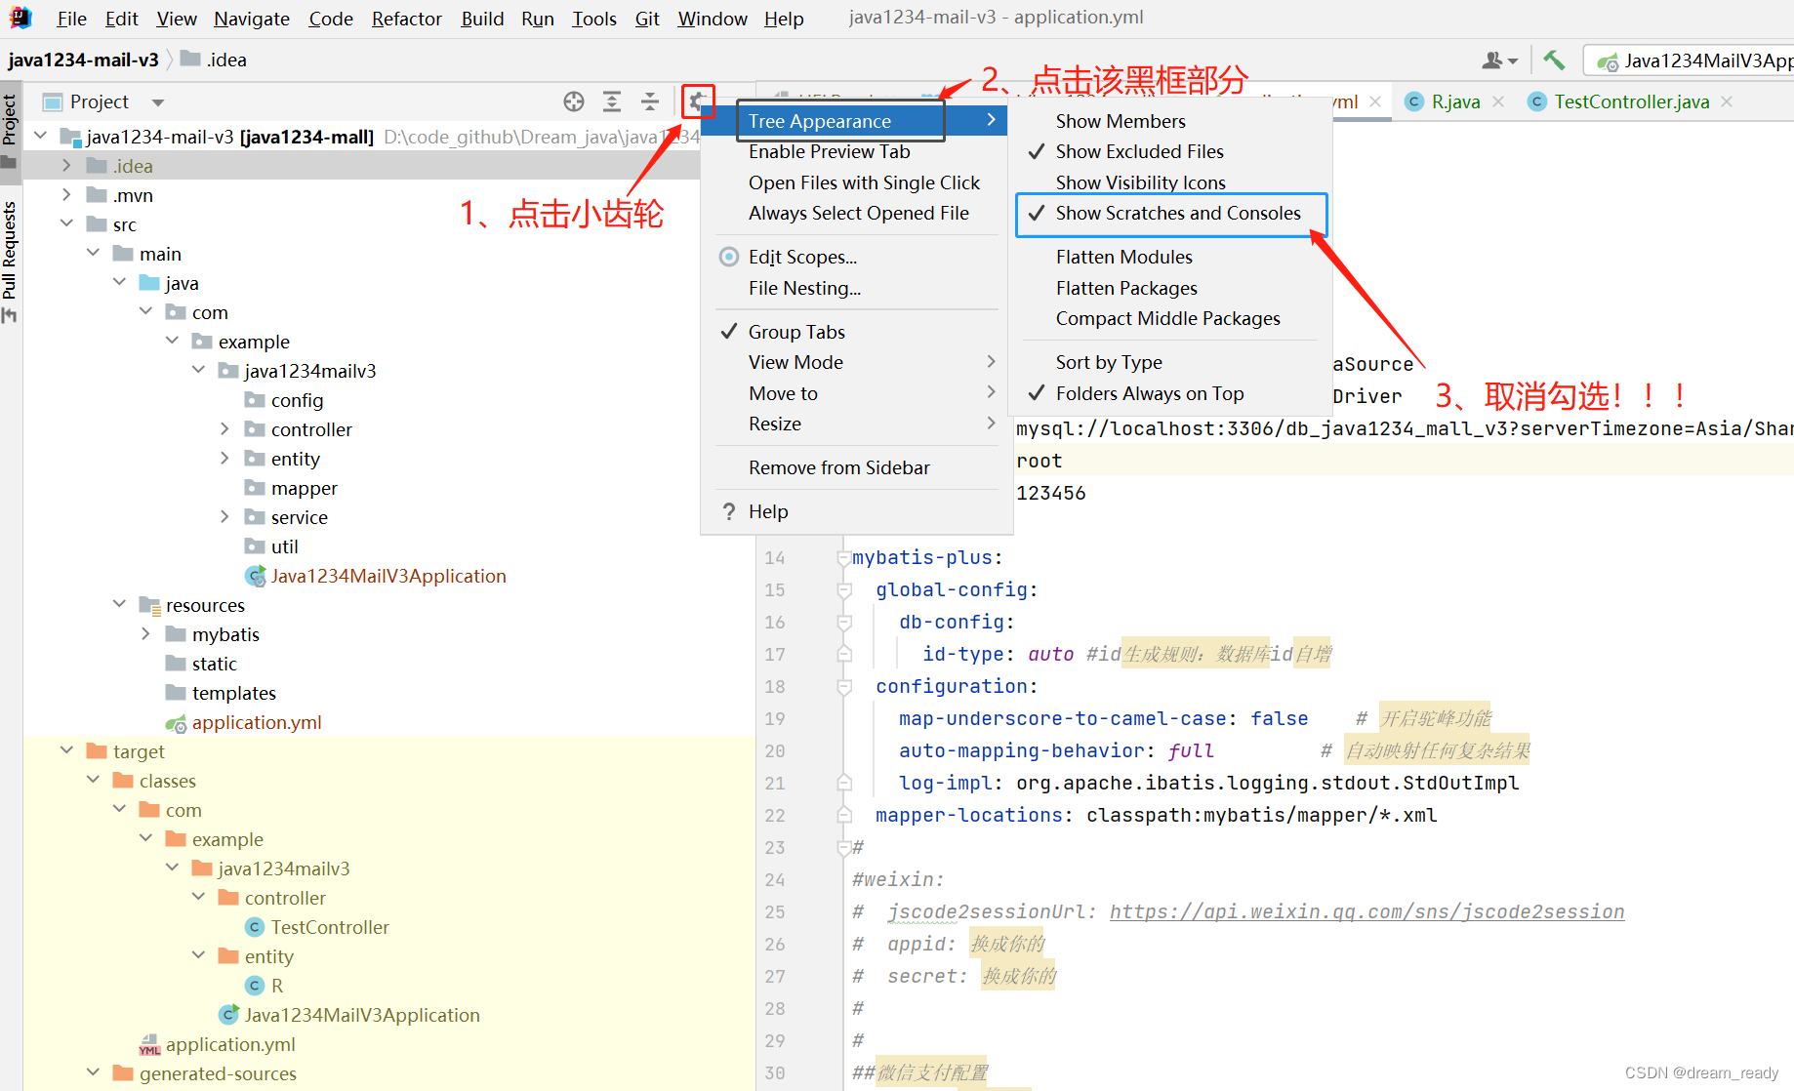Open application.yml under resources folder

(x=244, y=722)
